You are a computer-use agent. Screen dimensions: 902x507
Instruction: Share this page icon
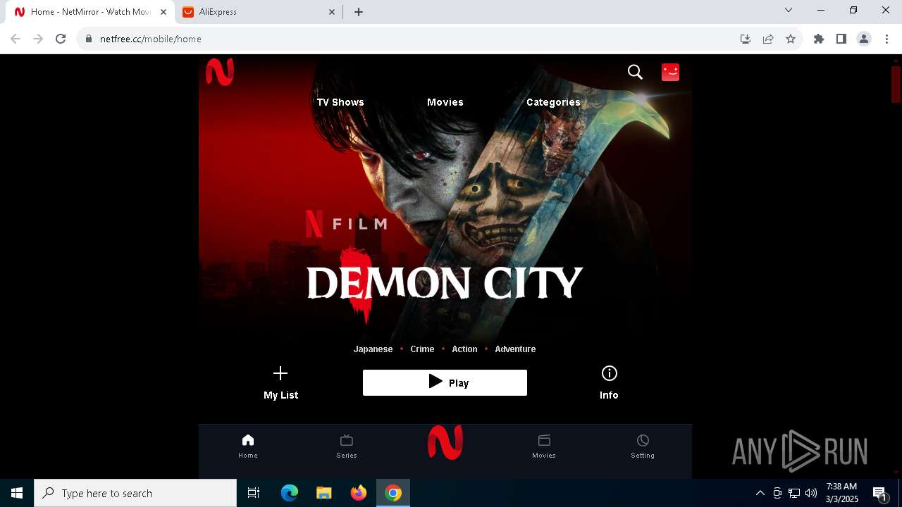coord(768,39)
